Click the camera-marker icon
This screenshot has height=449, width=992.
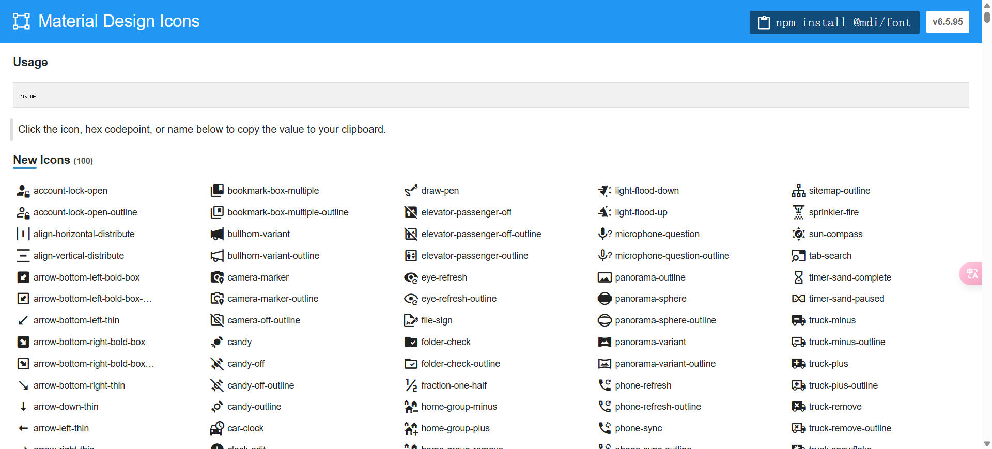217,277
